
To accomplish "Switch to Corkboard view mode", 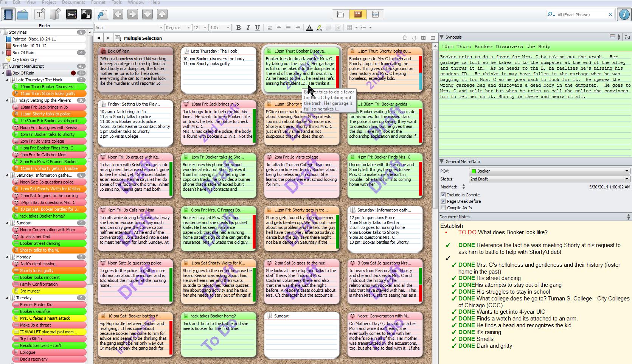I will pos(358,14).
